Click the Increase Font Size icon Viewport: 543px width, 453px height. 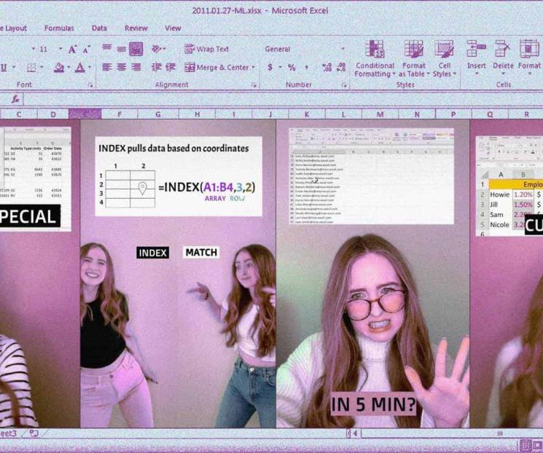coord(72,49)
